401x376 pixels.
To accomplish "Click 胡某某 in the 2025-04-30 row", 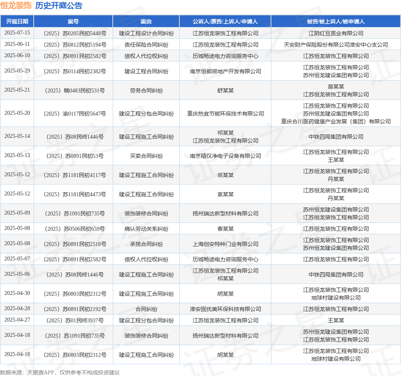I will point(225,294).
